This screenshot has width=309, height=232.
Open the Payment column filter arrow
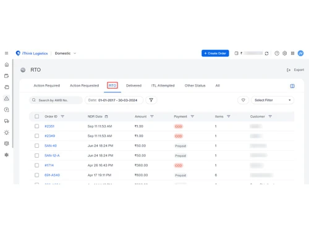pos(192,116)
